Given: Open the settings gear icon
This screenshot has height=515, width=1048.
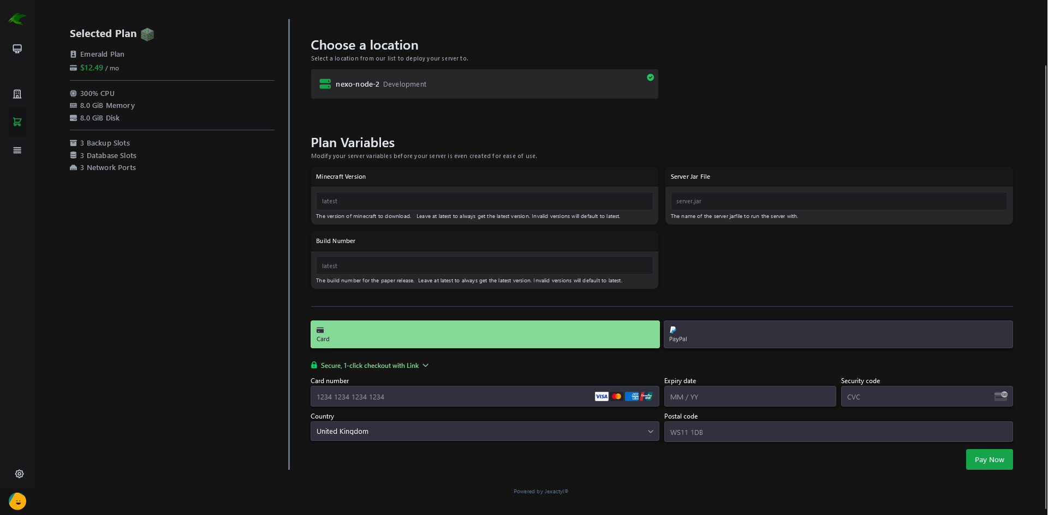Looking at the screenshot, I should (19, 474).
